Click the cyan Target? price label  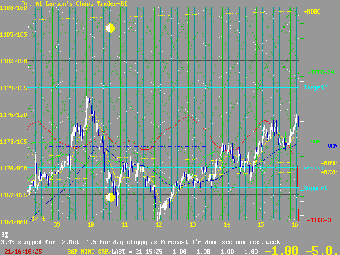point(315,87)
